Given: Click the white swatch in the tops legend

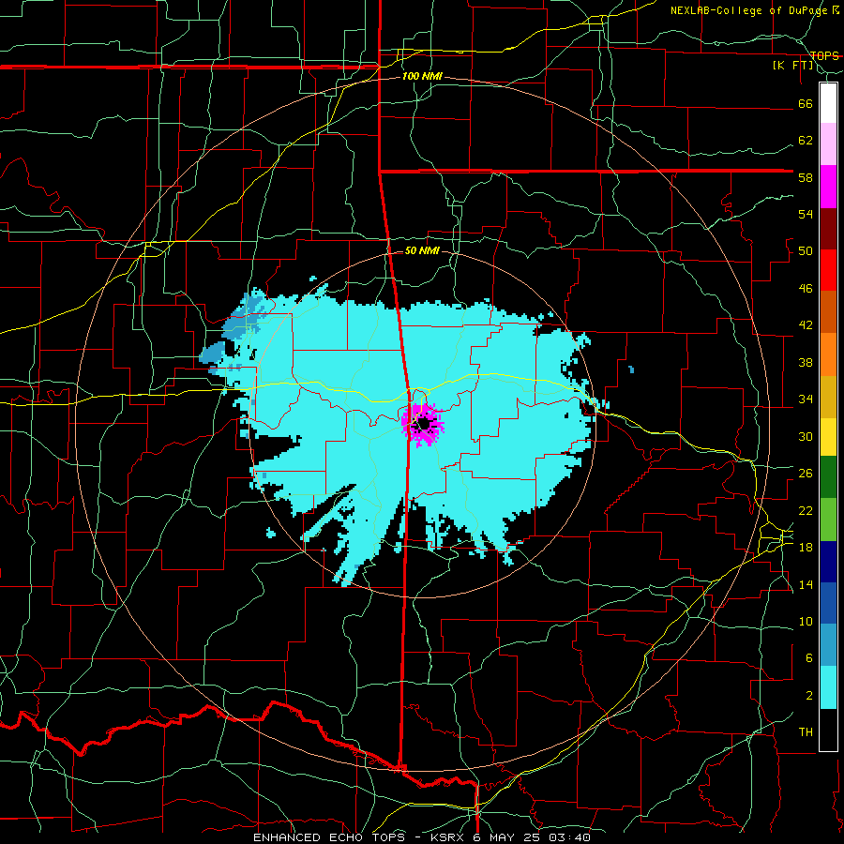Looking at the screenshot, I should point(828,103).
